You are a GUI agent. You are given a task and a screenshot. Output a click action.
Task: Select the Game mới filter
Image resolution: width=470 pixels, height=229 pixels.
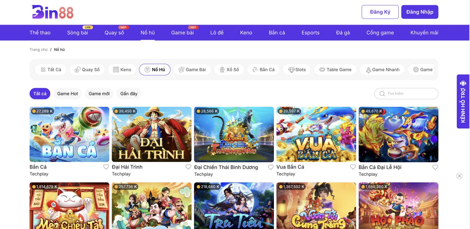(x=99, y=94)
